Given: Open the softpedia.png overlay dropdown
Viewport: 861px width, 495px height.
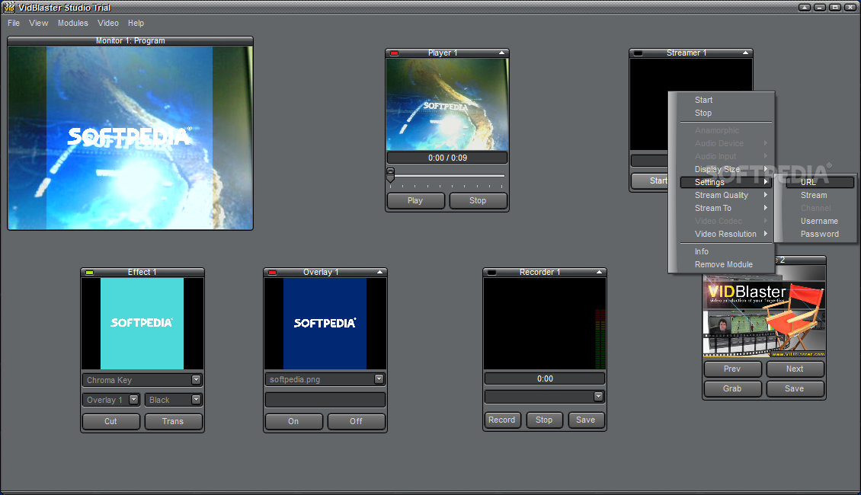Looking at the screenshot, I should point(379,379).
